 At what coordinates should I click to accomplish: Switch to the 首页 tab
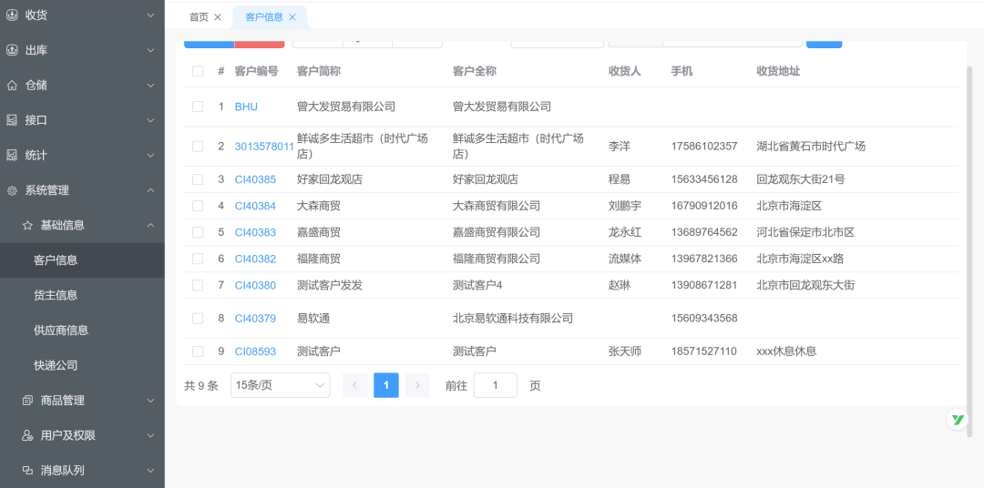199,17
